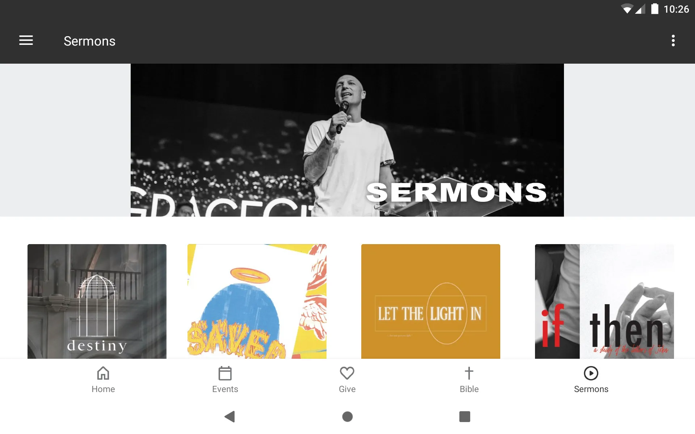Expand the Sermons header banner
Screen dimensions: 695x434
point(347,140)
